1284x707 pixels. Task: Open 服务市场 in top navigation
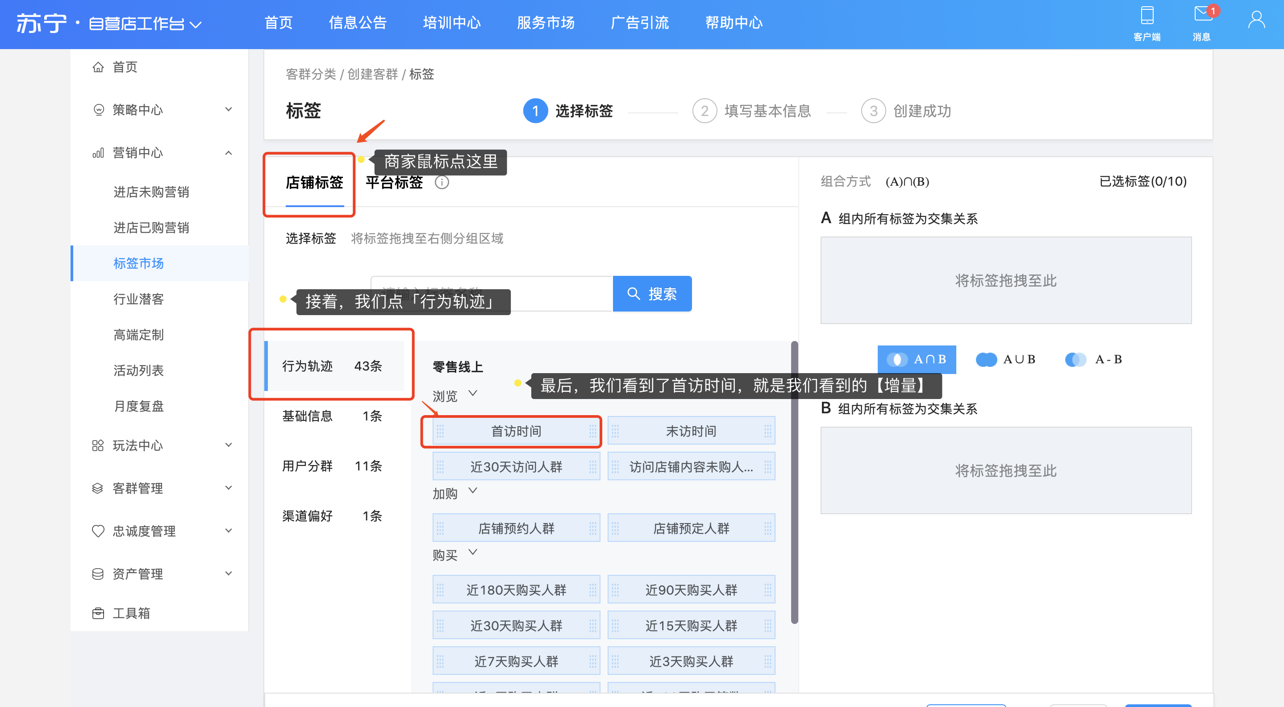546,22
